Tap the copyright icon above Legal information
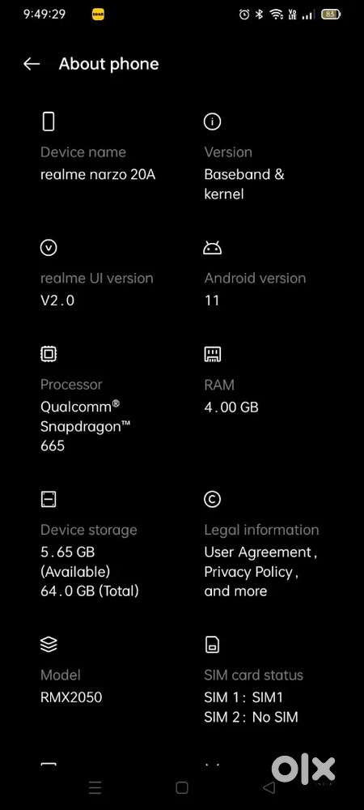 [x=213, y=499]
